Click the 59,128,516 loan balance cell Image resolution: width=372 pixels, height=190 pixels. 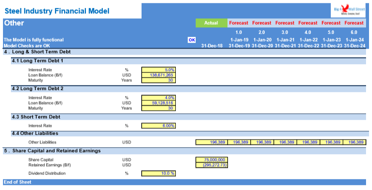[x=158, y=103]
